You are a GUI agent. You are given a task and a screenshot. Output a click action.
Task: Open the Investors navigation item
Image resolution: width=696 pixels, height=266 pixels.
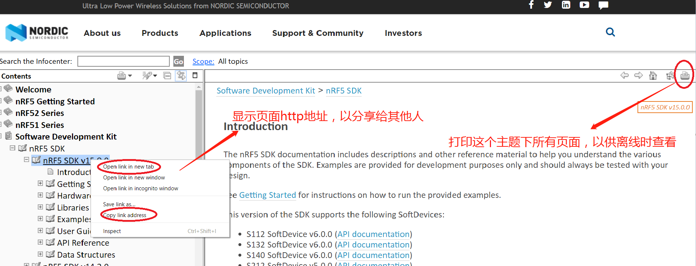[403, 33]
